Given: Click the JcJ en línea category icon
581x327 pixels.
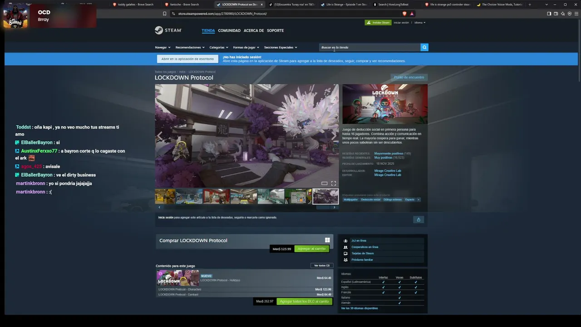Looking at the screenshot, I should coord(345,241).
